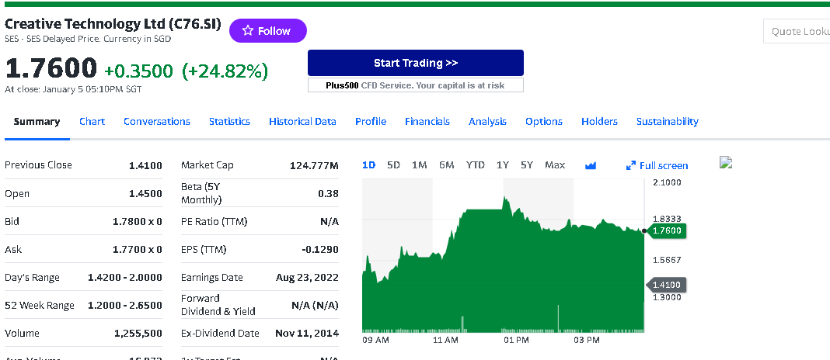The height and width of the screenshot is (360, 830).
Task: Switch to the Analysis tab
Action: 487,122
